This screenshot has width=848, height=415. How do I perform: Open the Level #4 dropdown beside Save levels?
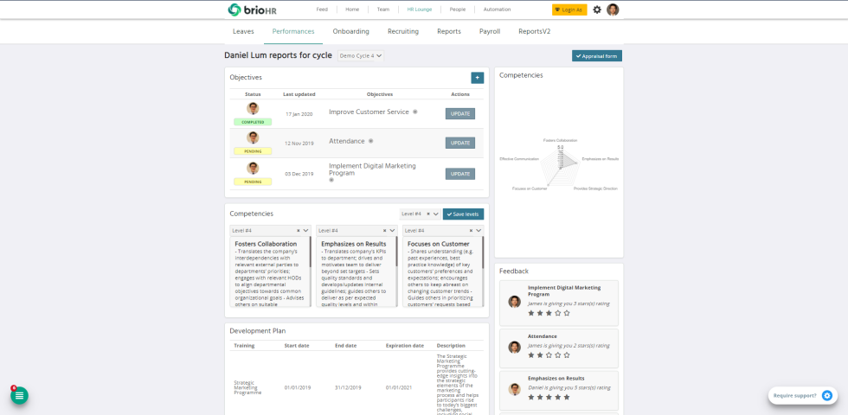tap(436, 214)
